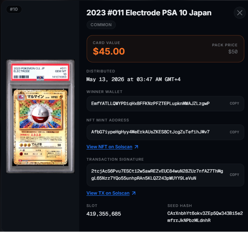This screenshot has width=248, height=232.
Task: Click the PSA label on the card slab
Action: click(40, 72)
